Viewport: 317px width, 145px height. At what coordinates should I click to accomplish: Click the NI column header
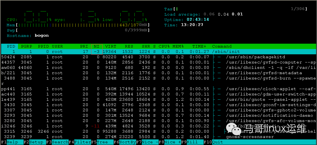coord(96,46)
